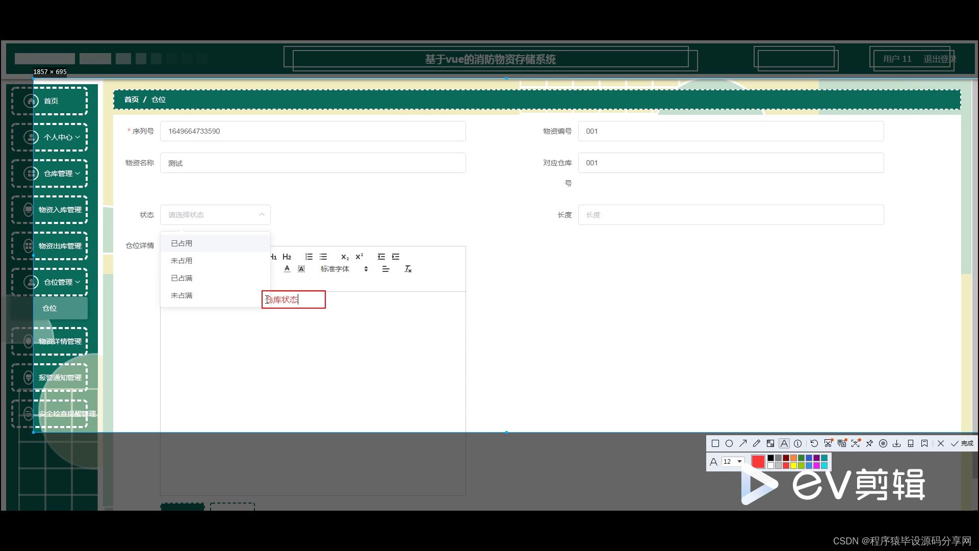
Task: Pin the screenshot to screen
Action: 869,443
